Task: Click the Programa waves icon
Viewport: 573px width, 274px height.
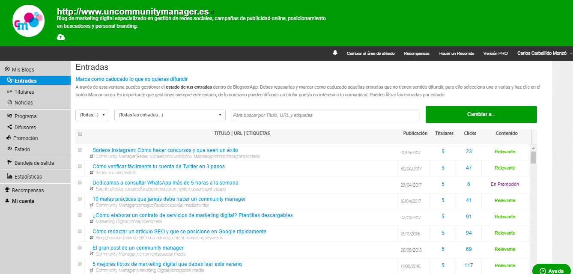Action: pos(10,116)
